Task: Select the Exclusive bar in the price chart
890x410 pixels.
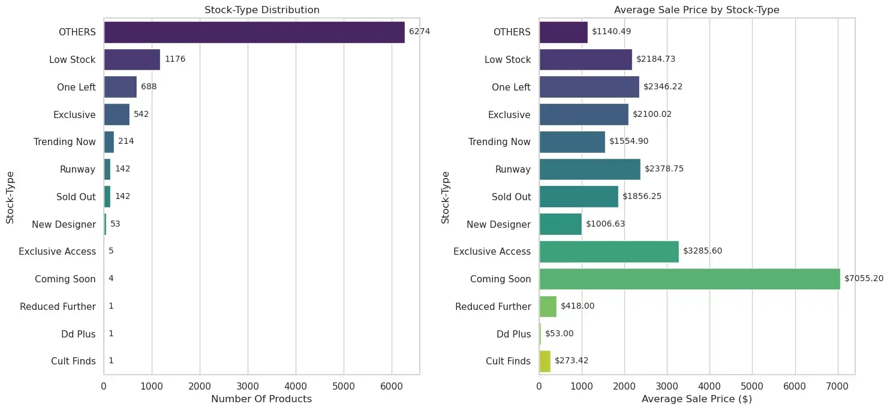Action: 584,114
